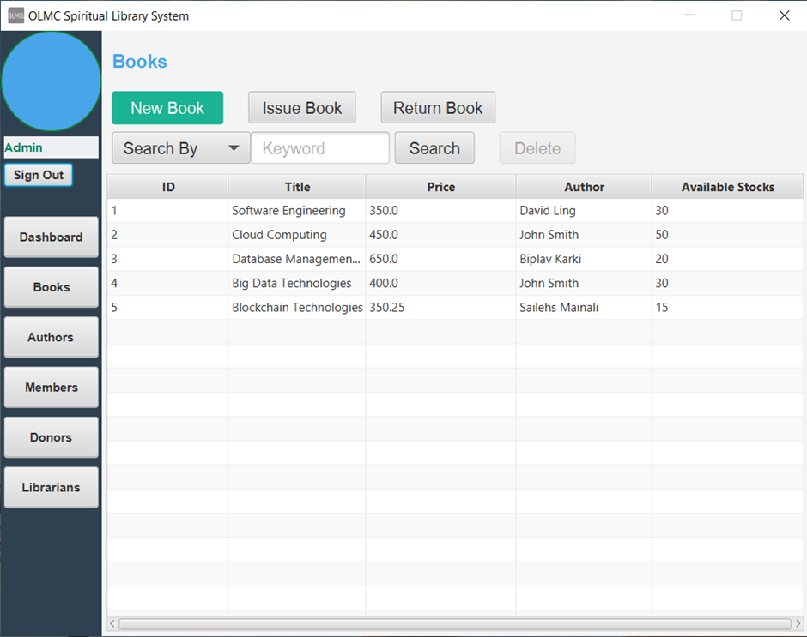The image size is (807, 637).
Task: Click inside the Keyword input field
Action: tap(320, 147)
